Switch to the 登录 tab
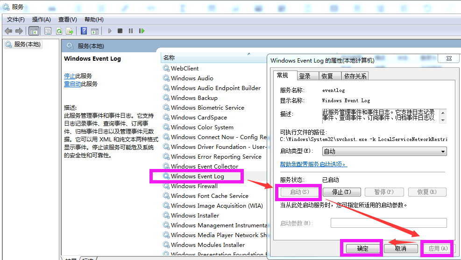The width and height of the screenshot is (461, 260). 307,76
